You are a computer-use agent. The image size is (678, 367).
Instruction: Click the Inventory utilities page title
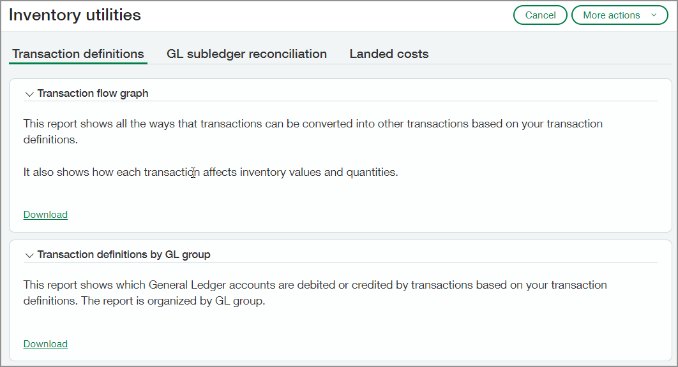pos(74,15)
